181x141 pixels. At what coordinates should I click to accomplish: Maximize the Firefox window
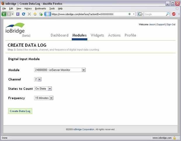pyautogui.click(x=173, y=4)
